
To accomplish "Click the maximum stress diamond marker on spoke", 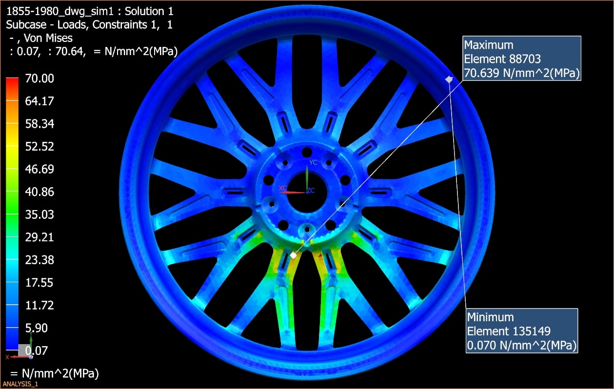I will click(293, 255).
